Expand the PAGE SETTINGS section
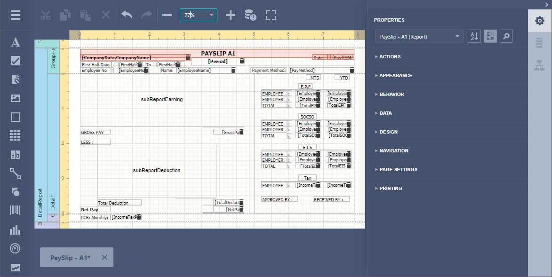The height and width of the screenshot is (277, 552). point(398,169)
